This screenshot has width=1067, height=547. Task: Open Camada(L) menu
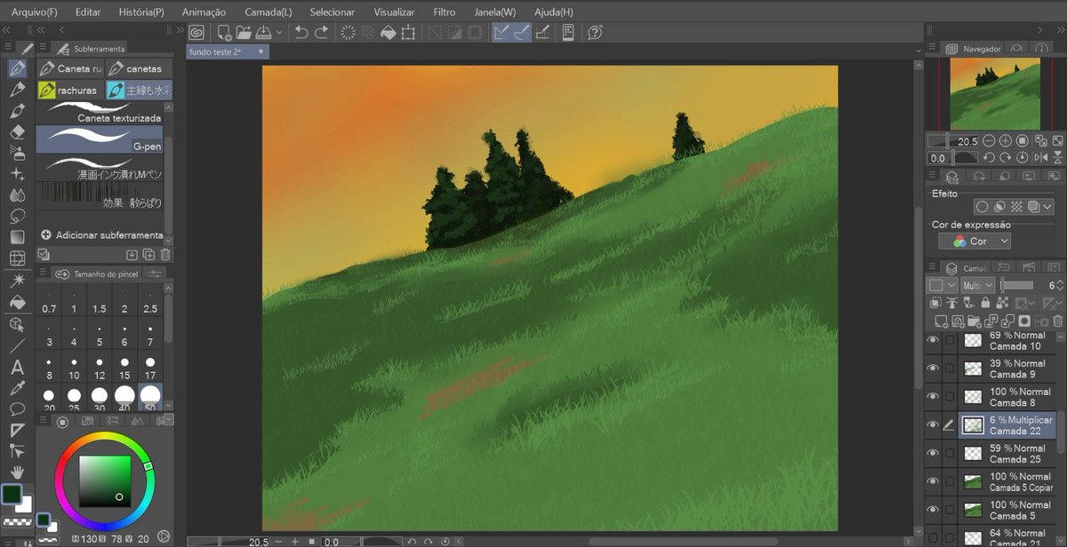pyautogui.click(x=269, y=12)
